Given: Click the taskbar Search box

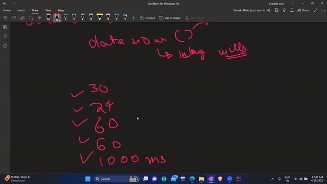Looking at the screenshot, I should (x=117, y=179).
